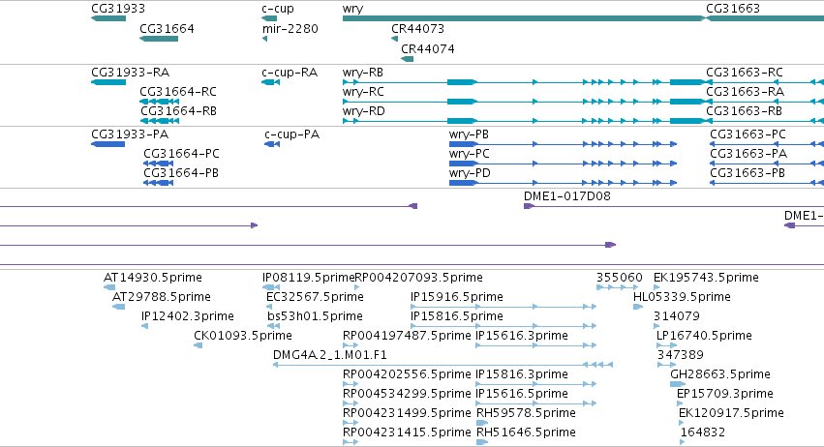This screenshot has width=824, height=447.
Task: Click protein CG31663-PB
Action: [x=748, y=173]
